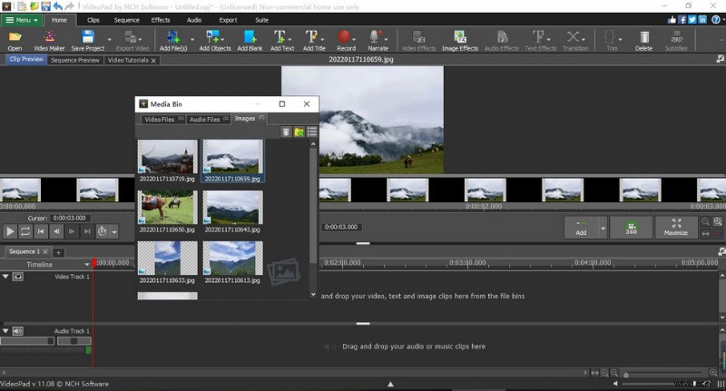Image resolution: width=726 pixels, height=391 pixels.
Task: Click the Cursor time input field
Action: (x=70, y=218)
